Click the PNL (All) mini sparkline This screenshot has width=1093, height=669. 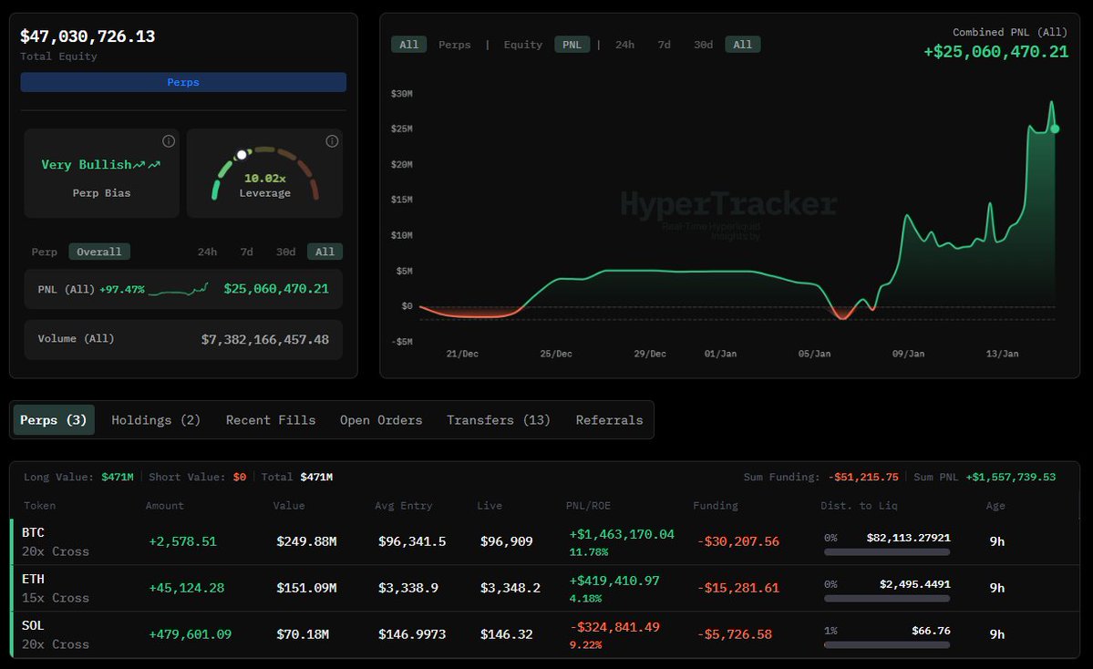coord(178,290)
